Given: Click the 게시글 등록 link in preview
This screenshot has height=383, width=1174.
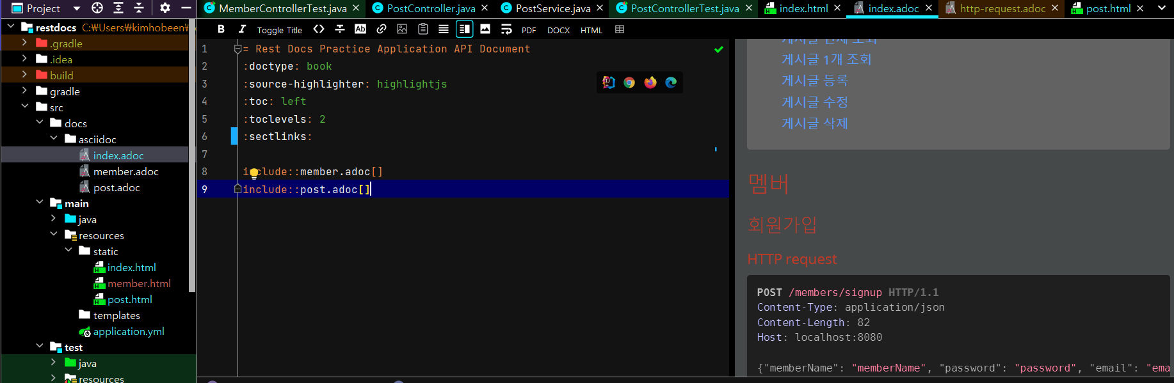Looking at the screenshot, I should [814, 81].
